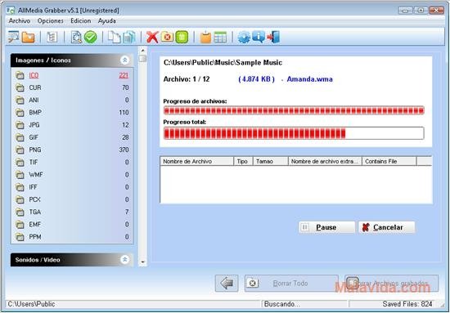Click the Amanda.wma file name

pos(310,79)
